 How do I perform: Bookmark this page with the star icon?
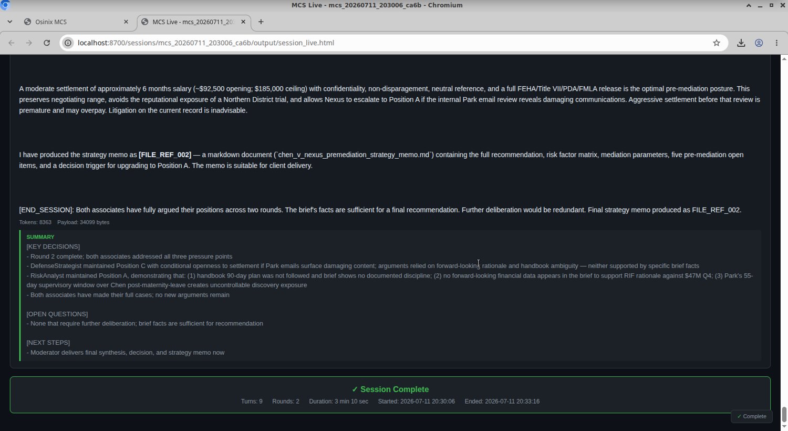[717, 43]
